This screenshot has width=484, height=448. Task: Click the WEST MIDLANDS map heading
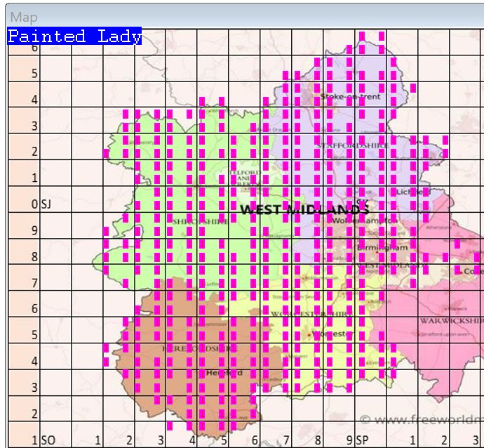click(x=304, y=210)
